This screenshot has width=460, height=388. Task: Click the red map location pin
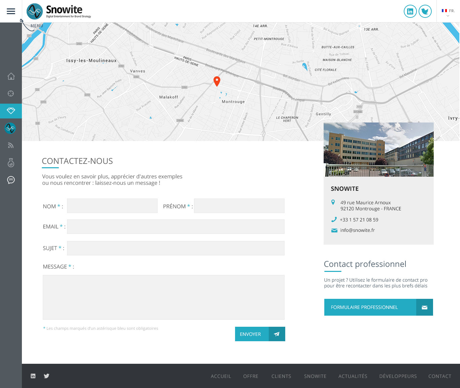click(x=217, y=81)
